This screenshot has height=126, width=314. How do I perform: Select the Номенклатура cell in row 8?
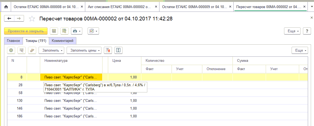[71, 77]
